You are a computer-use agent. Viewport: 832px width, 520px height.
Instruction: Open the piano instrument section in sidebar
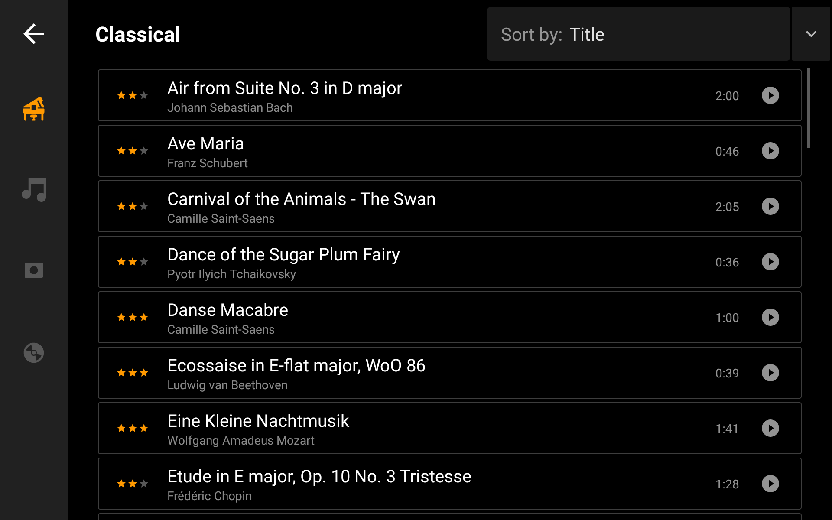[x=34, y=109]
